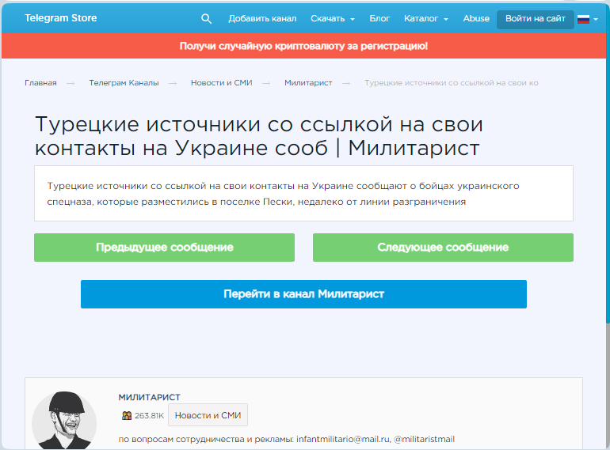610x450 pixels.
Task: Expand the Скачать dropdown menu
Action: coord(333,19)
